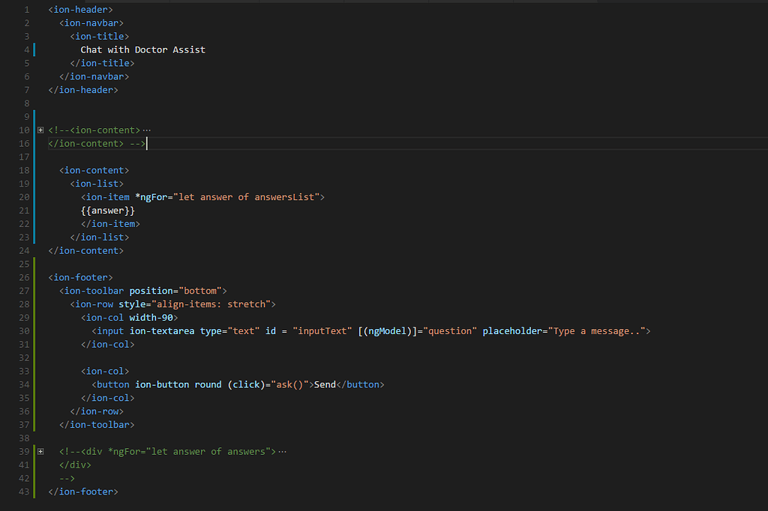Screen dimensions: 768x511
Task: Click the ion-textarea attribute on the input line
Action: pyautogui.click(x=162, y=331)
